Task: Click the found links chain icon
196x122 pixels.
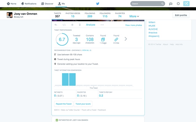Action: 116,39
